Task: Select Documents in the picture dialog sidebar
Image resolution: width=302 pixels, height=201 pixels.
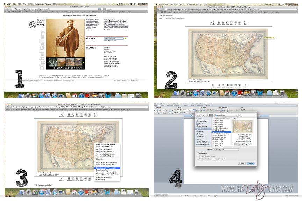Action: tap(203, 126)
